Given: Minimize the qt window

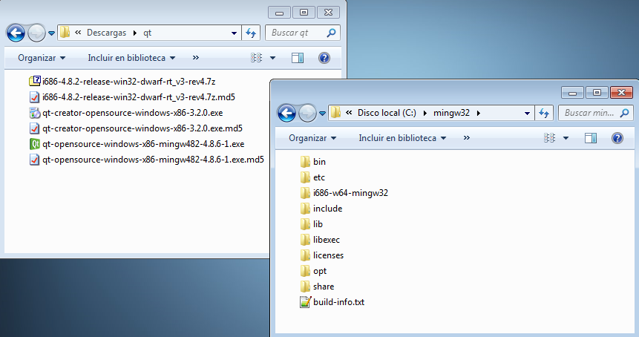Looking at the screenshot, I should (279, 13).
